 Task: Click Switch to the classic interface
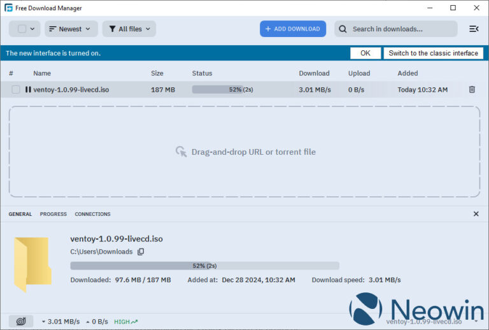tap(433, 54)
